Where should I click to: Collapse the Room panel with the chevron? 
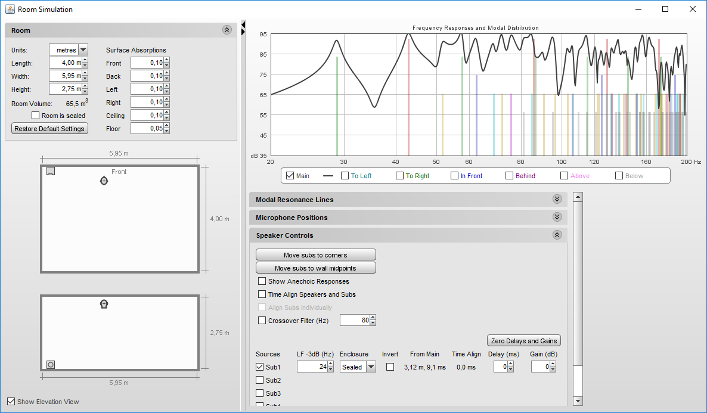pos(227,30)
